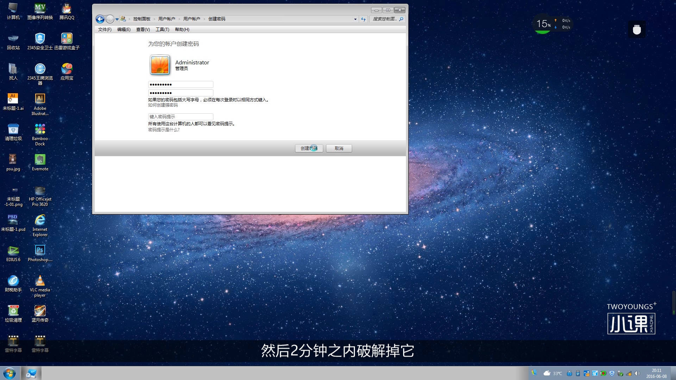Screen dimensions: 676x380
Task: Open Adobe Illustrator
Action: click(x=40, y=99)
